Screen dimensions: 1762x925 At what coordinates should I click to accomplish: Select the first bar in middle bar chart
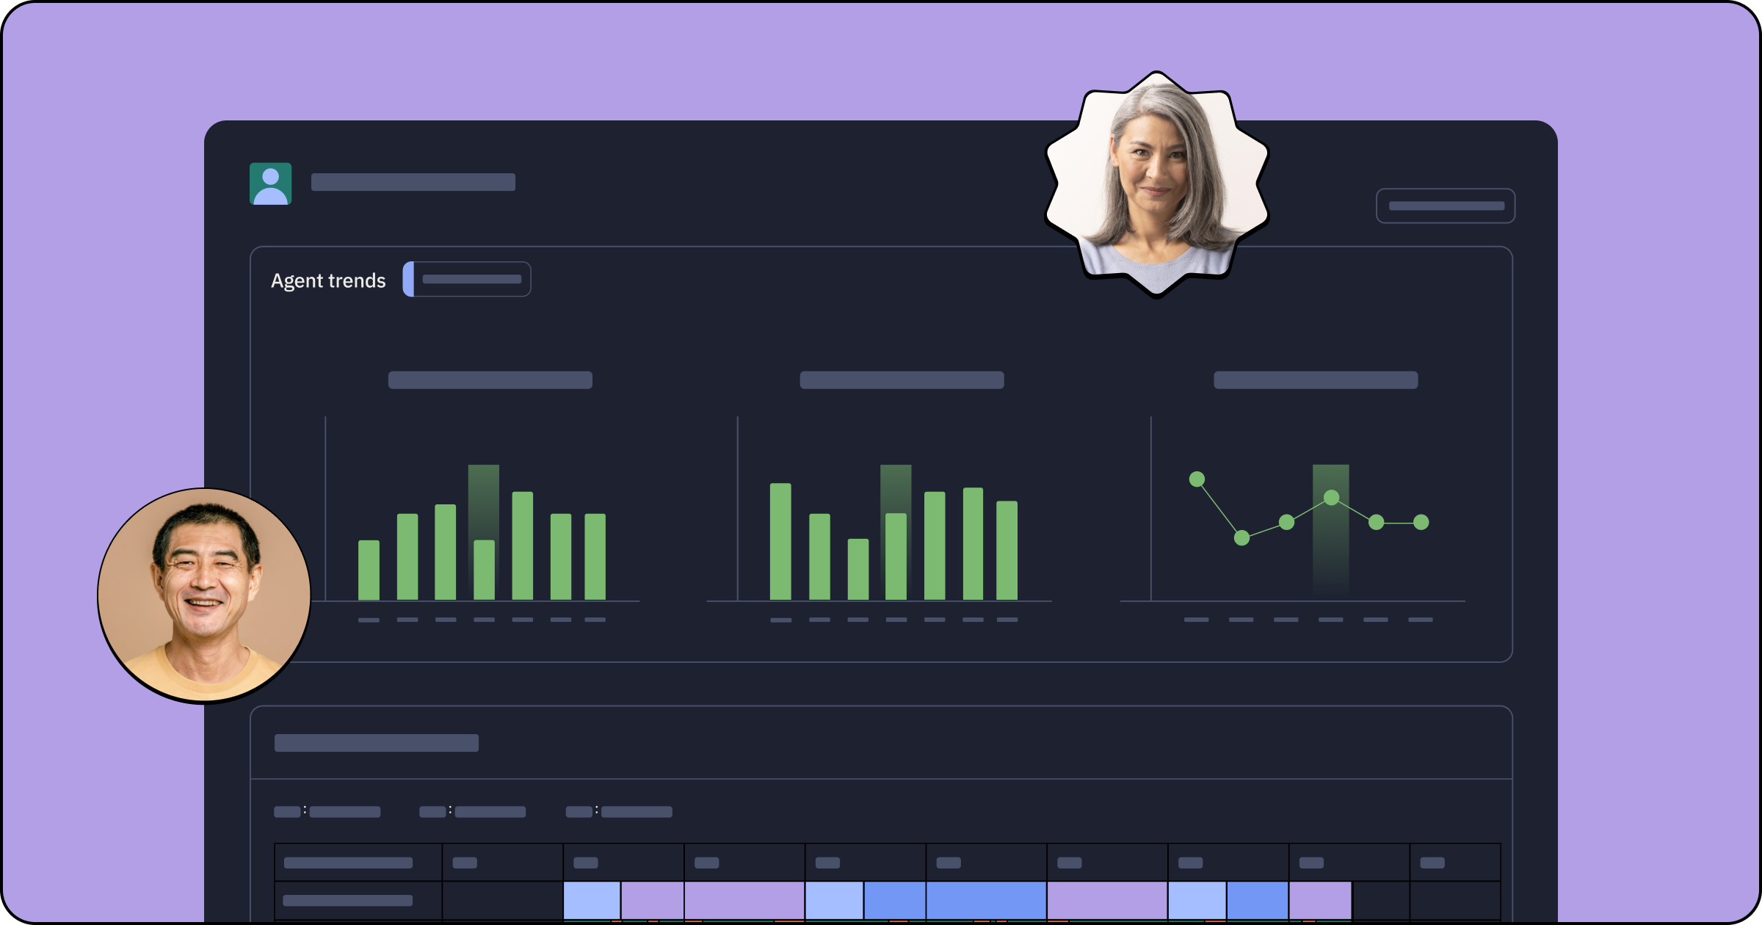click(780, 541)
